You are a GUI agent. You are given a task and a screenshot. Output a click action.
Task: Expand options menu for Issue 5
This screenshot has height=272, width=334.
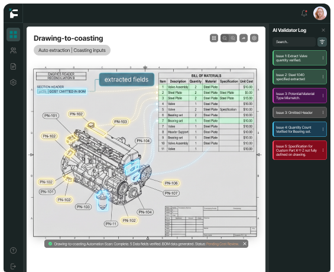pyautogui.click(x=323, y=150)
